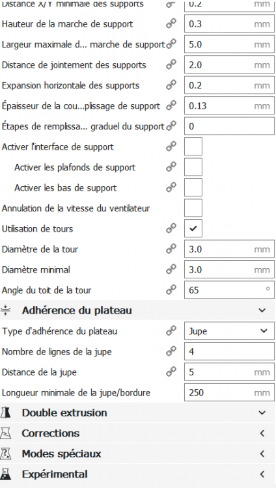The width and height of the screenshot is (276, 488).
Task: Click link icon next to Diamètre de la tour
Action: [x=171, y=249]
